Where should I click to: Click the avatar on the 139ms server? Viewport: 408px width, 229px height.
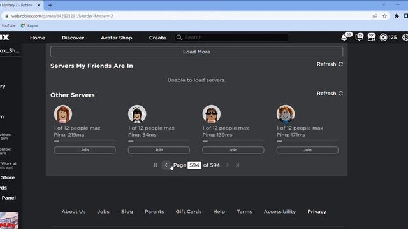click(211, 114)
